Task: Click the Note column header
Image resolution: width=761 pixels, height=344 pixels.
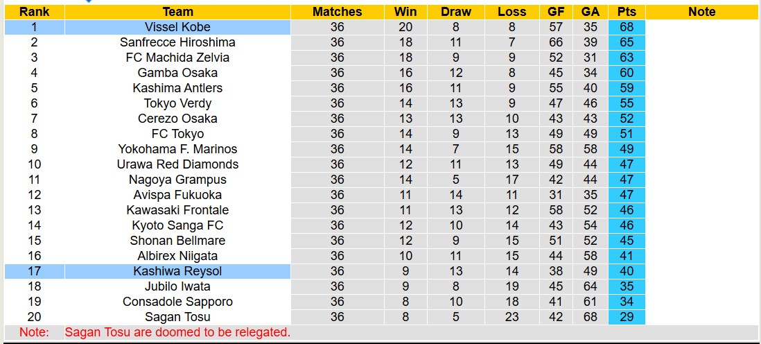Action: (x=701, y=12)
